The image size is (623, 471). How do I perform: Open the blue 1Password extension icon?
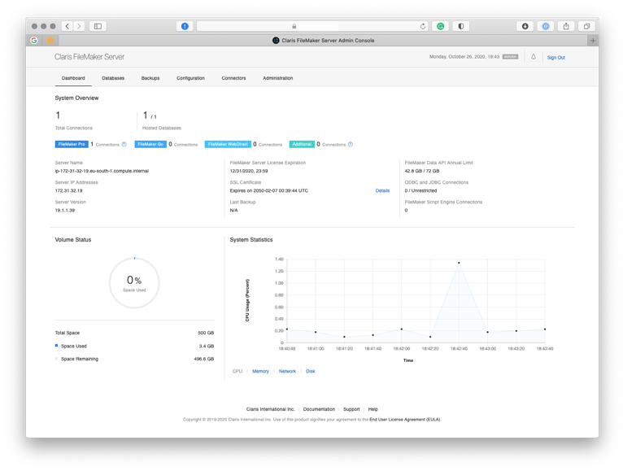point(185,26)
